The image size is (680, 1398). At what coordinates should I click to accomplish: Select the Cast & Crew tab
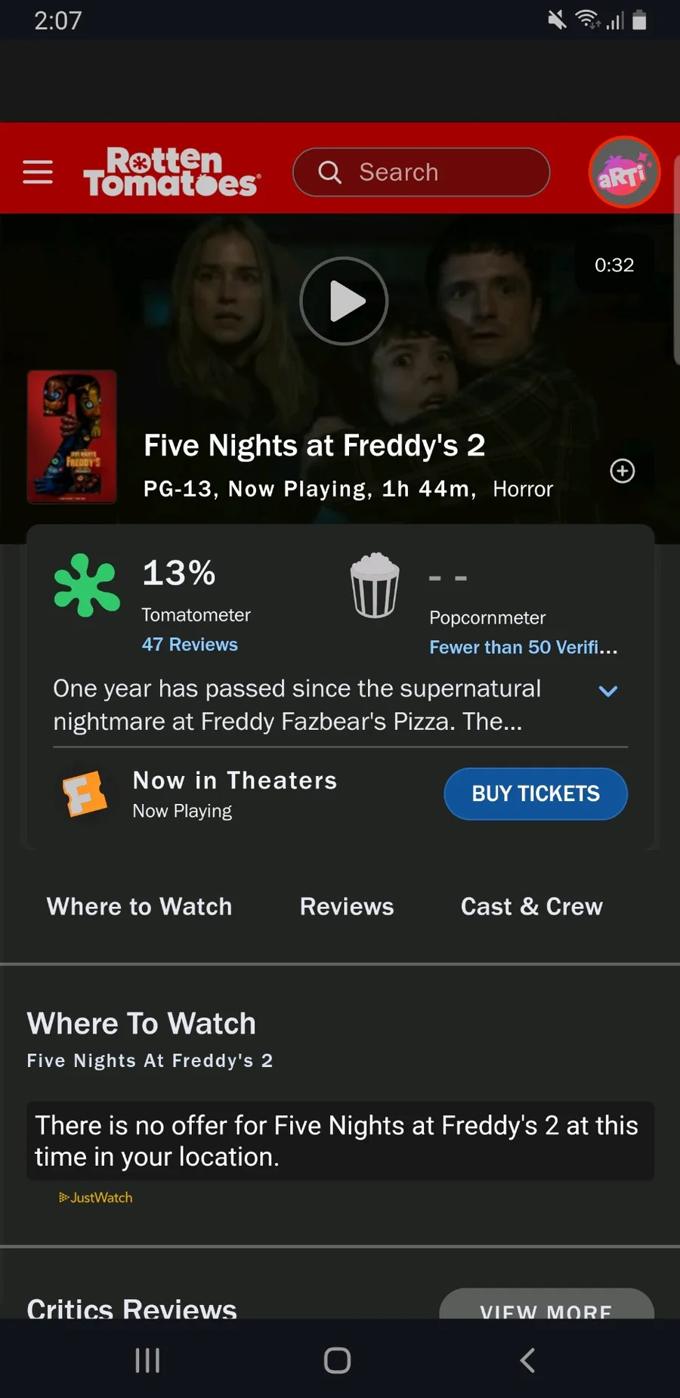tap(532, 907)
